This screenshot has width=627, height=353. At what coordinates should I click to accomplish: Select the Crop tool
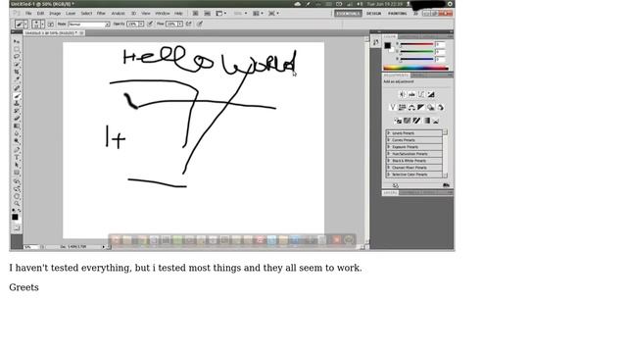[x=17, y=73]
